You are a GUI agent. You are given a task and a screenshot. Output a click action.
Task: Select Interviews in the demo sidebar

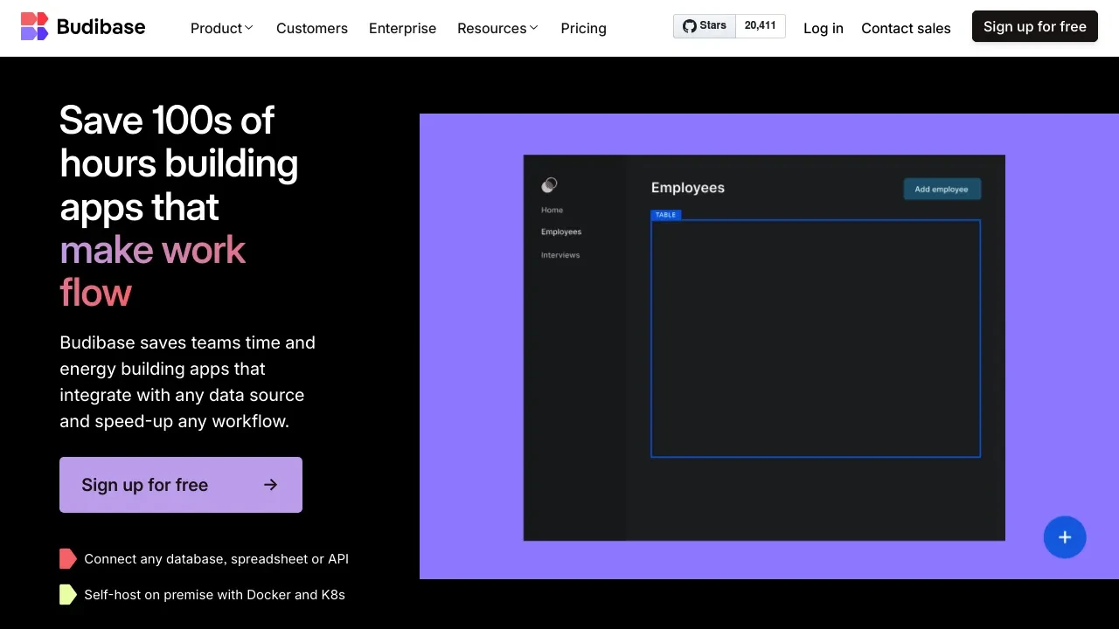tap(560, 255)
